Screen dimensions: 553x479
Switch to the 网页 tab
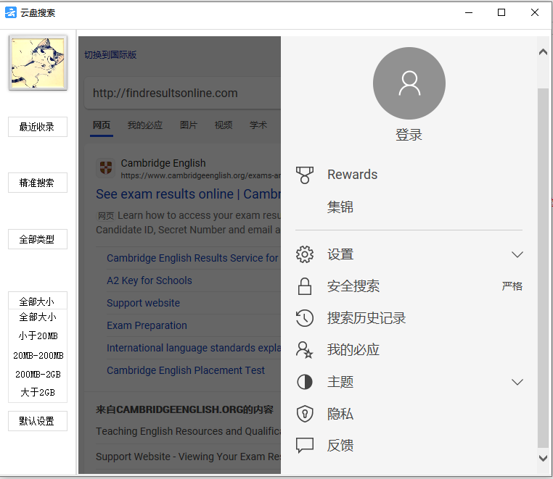pos(102,125)
